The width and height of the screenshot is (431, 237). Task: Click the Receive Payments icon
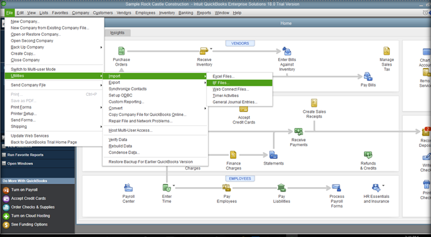pos(298,132)
